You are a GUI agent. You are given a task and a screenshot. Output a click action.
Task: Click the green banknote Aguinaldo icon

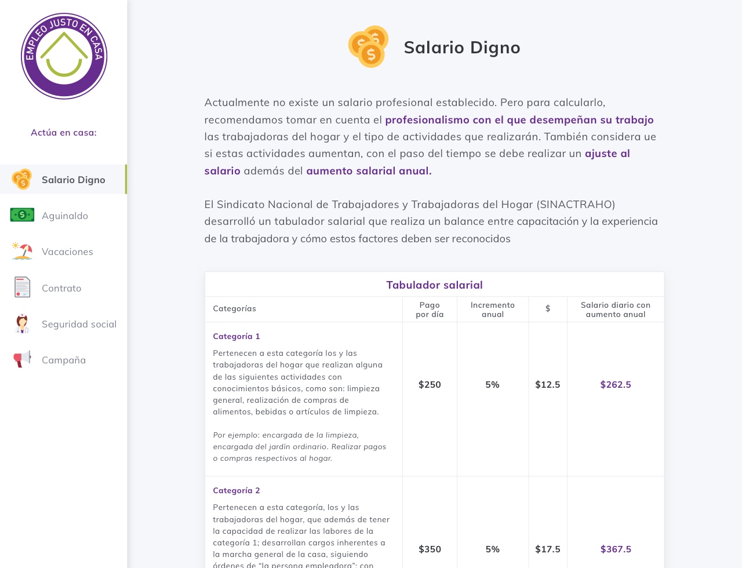coord(22,215)
